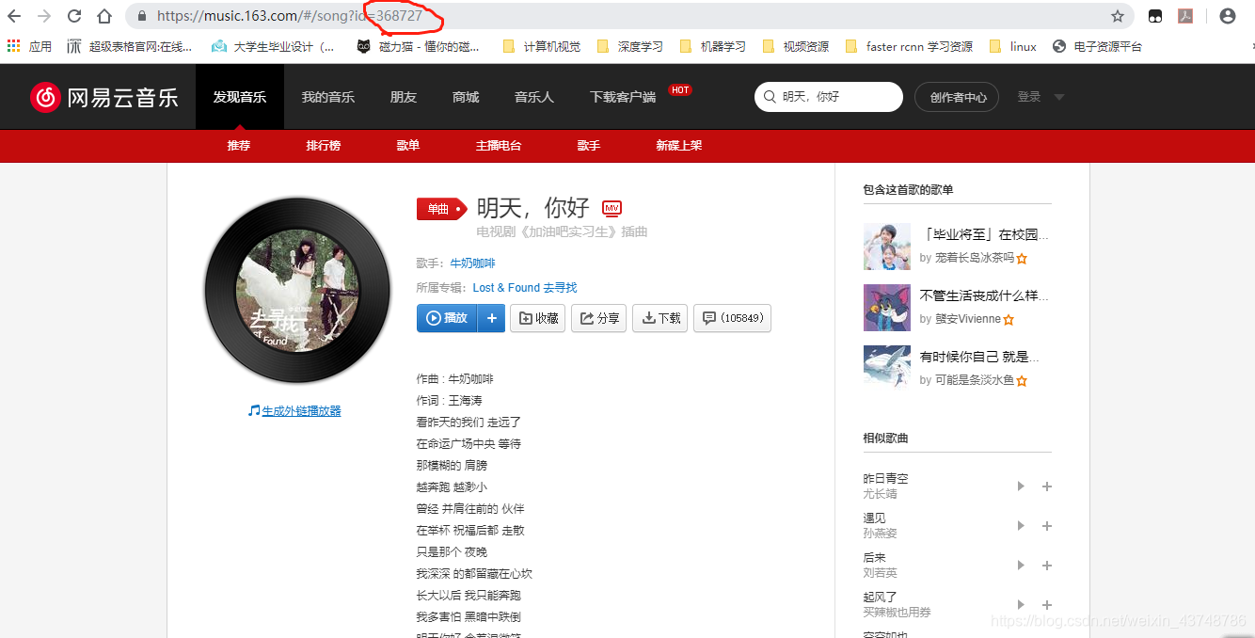This screenshot has height=638, width=1255.
Task: Click the lock icon in the address bar
Action: (x=142, y=16)
